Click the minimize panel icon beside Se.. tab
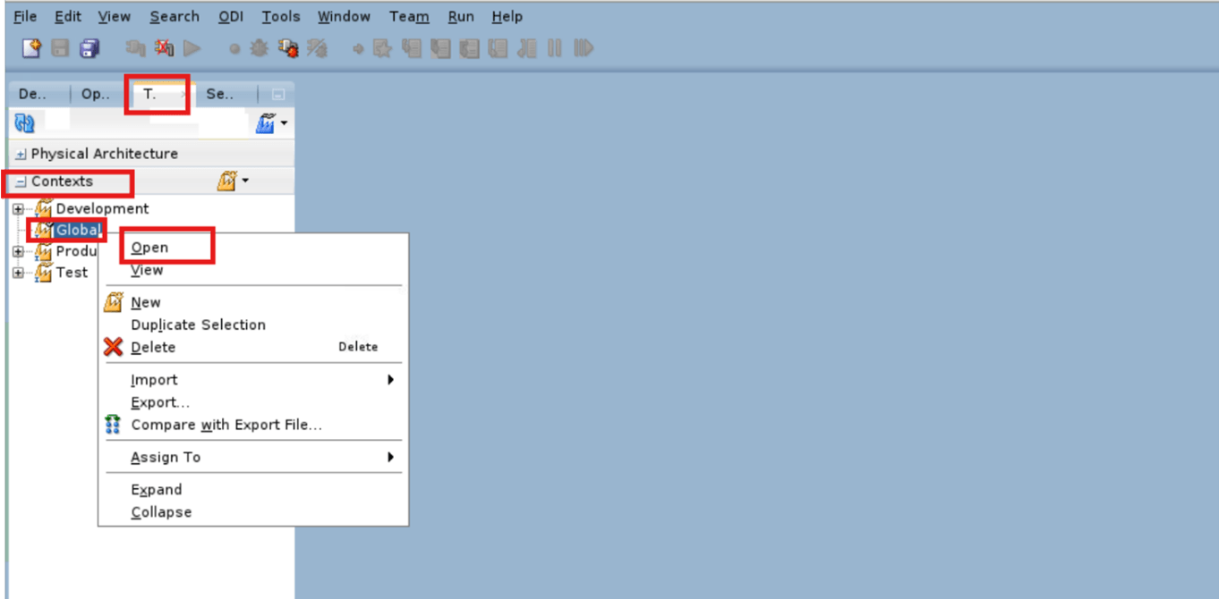This screenshot has width=1219, height=599. pos(278,94)
